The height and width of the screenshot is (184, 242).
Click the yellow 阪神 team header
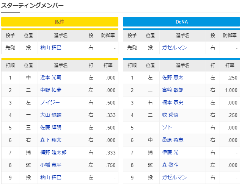[x=60, y=22]
